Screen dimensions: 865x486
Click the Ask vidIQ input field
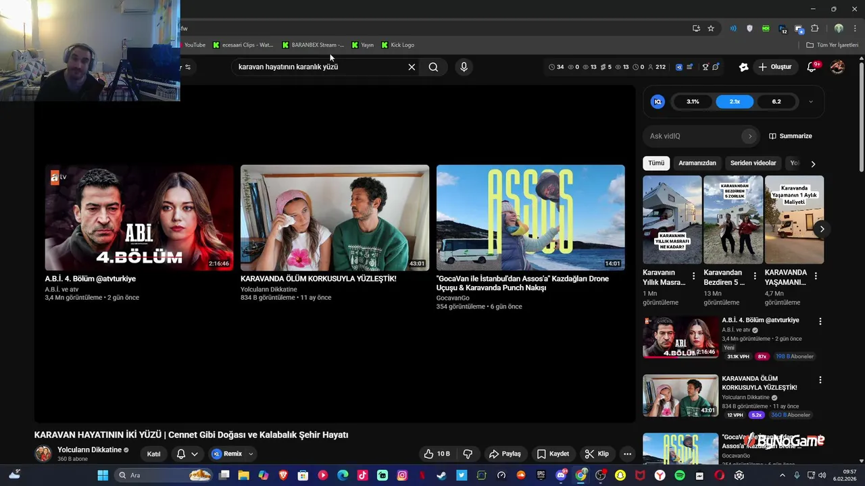[693, 136]
